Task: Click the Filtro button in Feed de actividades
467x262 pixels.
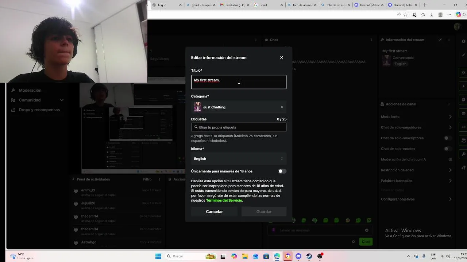Action: pyautogui.click(x=147, y=179)
